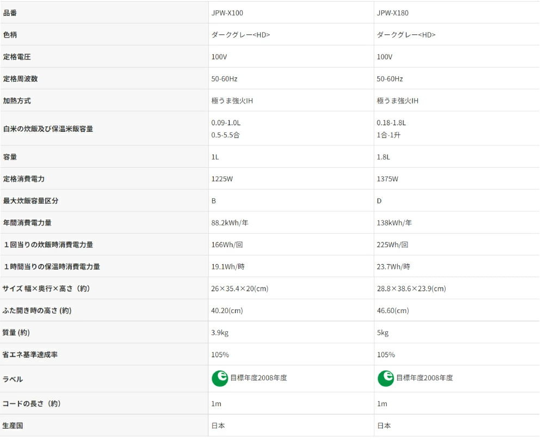Select 極うま強火IH under JPW-X180
This screenshot has width=544, height=440.
click(398, 101)
